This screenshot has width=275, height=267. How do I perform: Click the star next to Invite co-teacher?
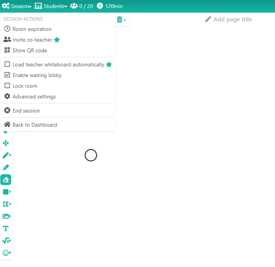(57, 40)
